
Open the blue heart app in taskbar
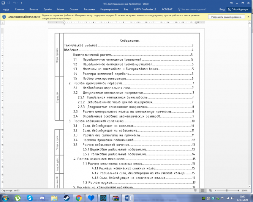click(91, 198)
